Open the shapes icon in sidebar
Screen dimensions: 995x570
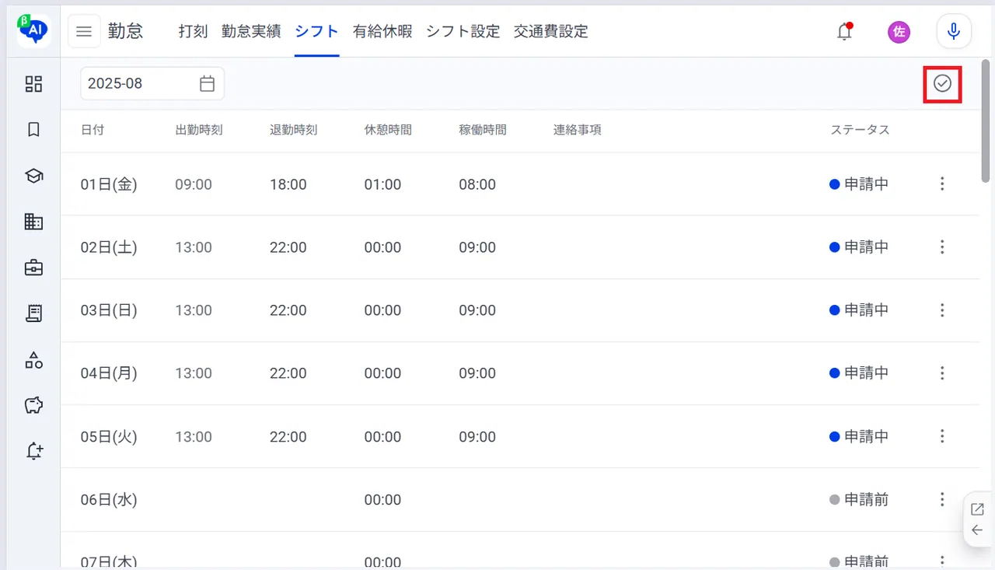pyautogui.click(x=33, y=359)
